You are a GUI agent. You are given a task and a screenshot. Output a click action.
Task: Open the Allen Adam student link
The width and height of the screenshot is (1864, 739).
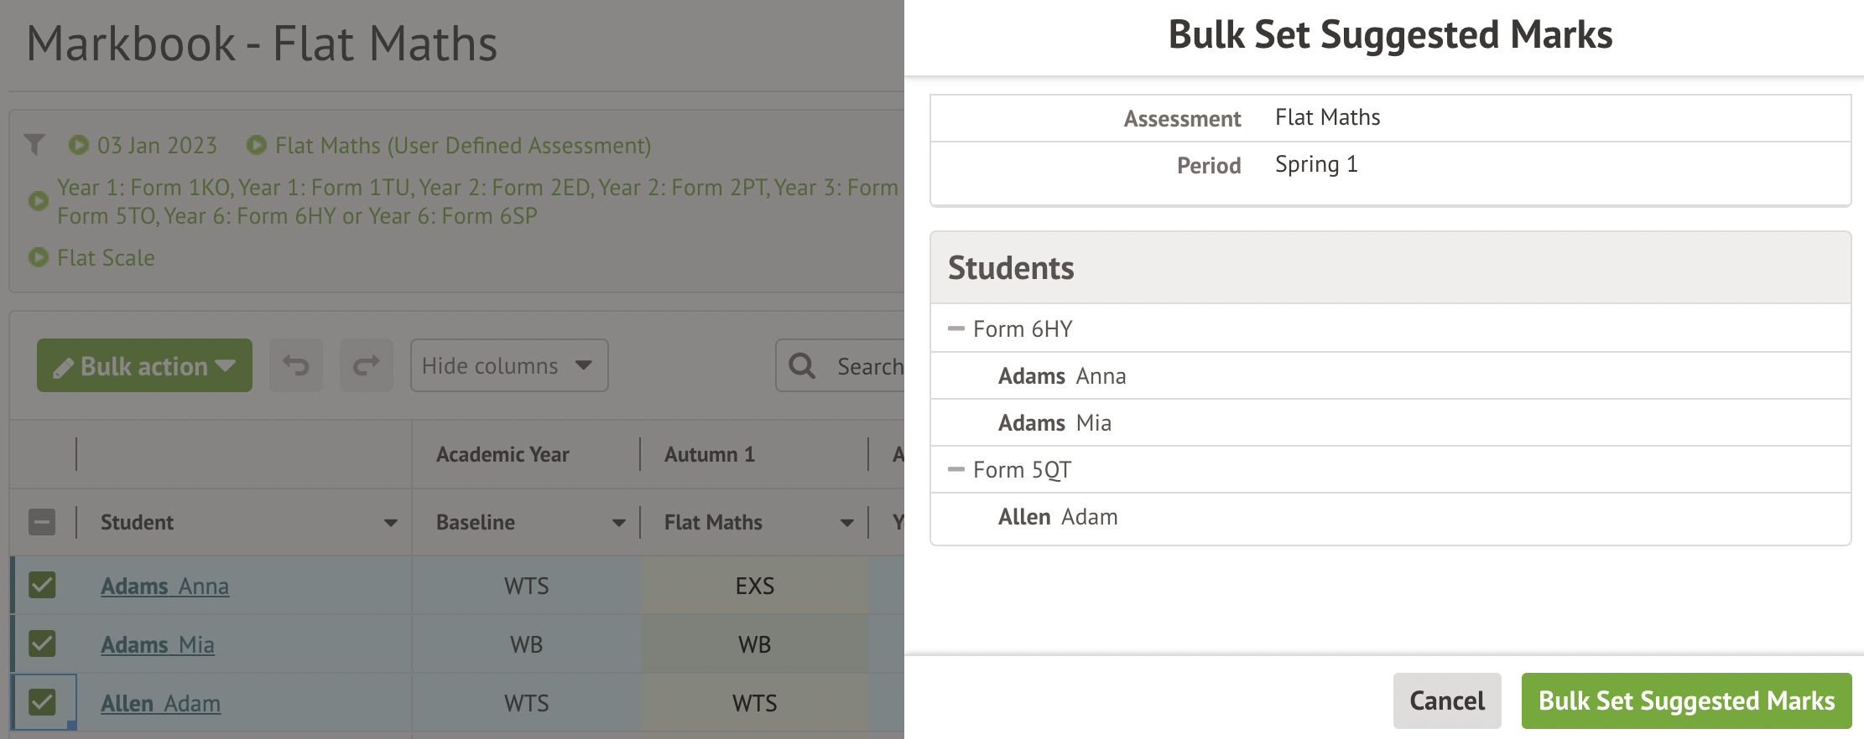161,703
